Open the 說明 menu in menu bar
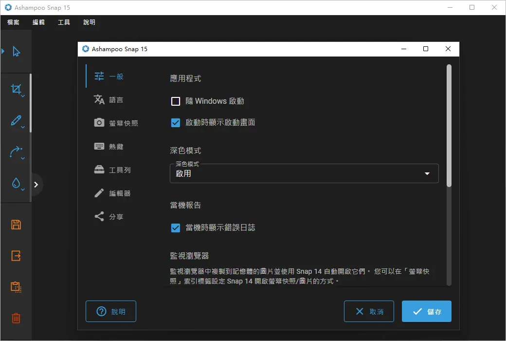The height and width of the screenshot is (341, 506). coord(90,22)
